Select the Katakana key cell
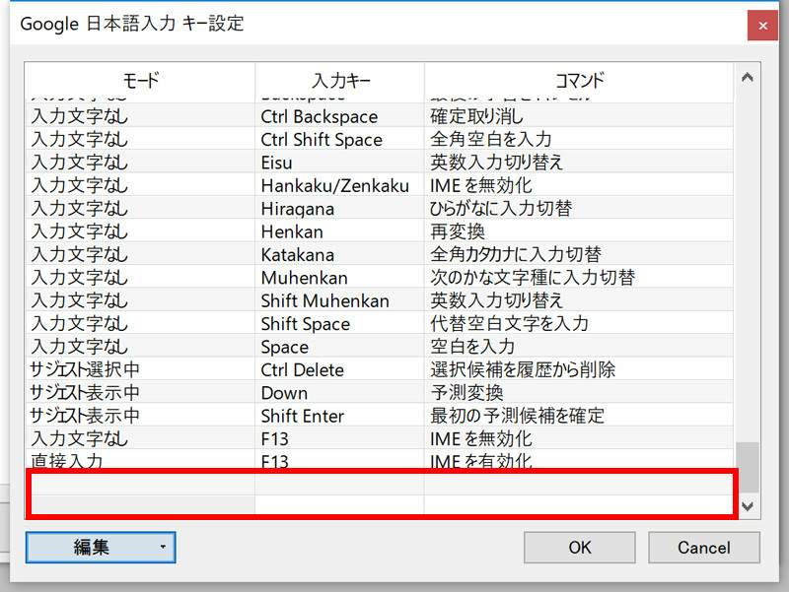 pyautogui.click(x=340, y=254)
